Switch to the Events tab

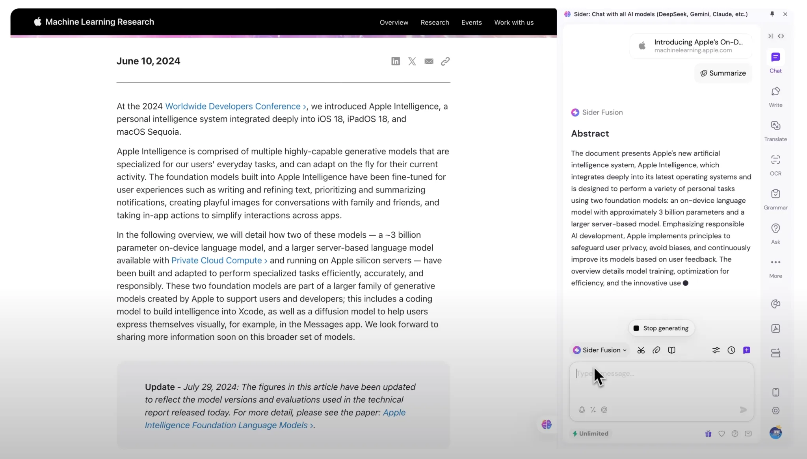pyautogui.click(x=471, y=22)
